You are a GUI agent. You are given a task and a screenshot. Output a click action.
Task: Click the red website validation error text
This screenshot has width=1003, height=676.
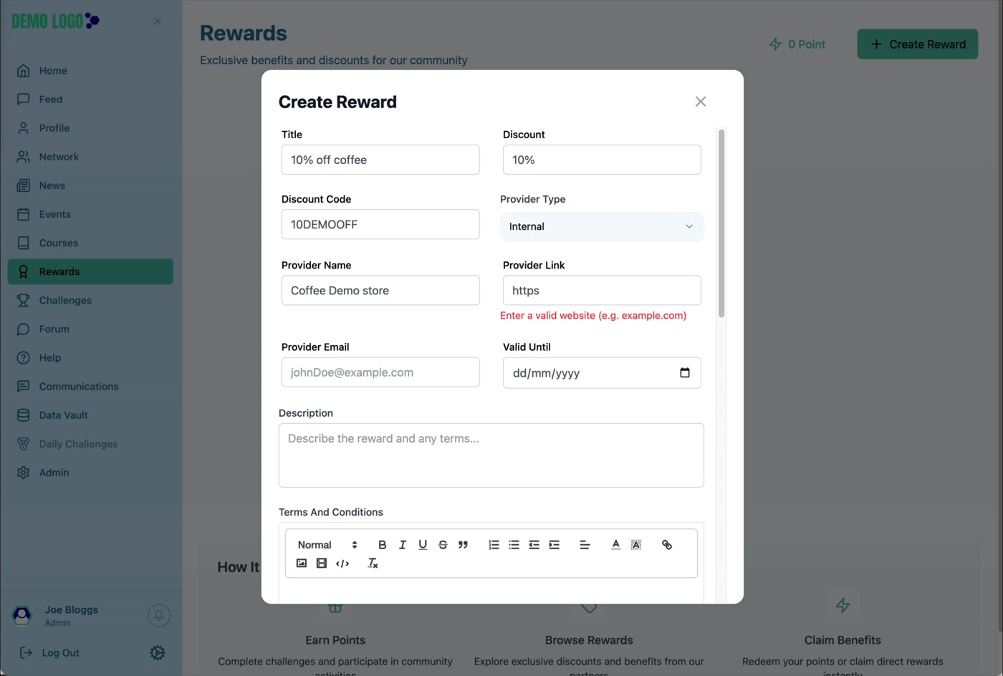[x=593, y=316]
